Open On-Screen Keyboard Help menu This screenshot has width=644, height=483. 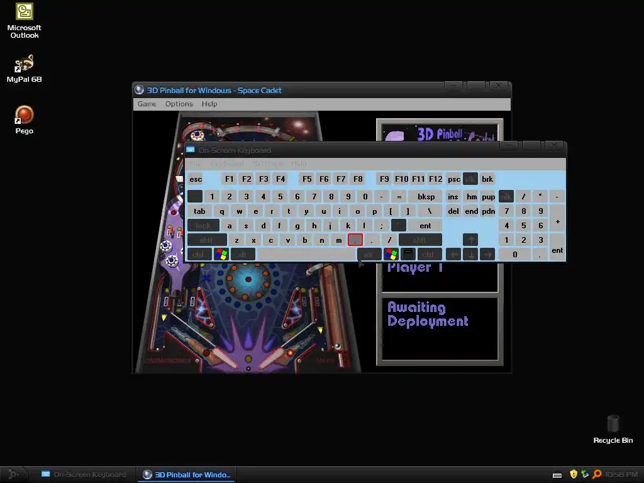pyautogui.click(x=299, y=164)
